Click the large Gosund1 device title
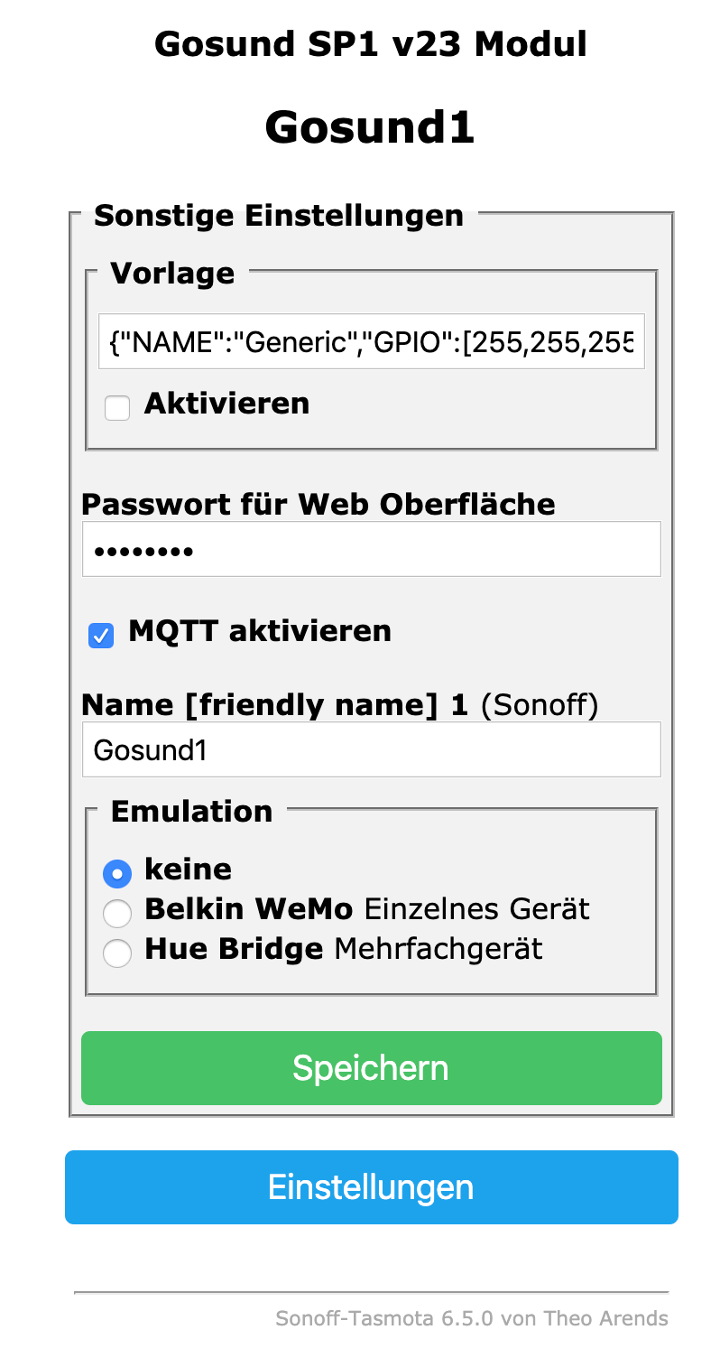The image size is (720, 1367). 370,127
